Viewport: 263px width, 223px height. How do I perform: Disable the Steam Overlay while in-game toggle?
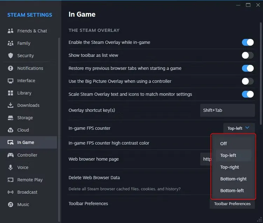click(248, 42)
